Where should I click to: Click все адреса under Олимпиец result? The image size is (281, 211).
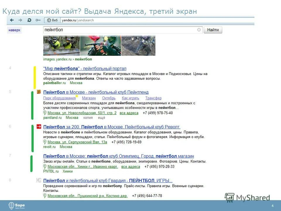point(131,166)
